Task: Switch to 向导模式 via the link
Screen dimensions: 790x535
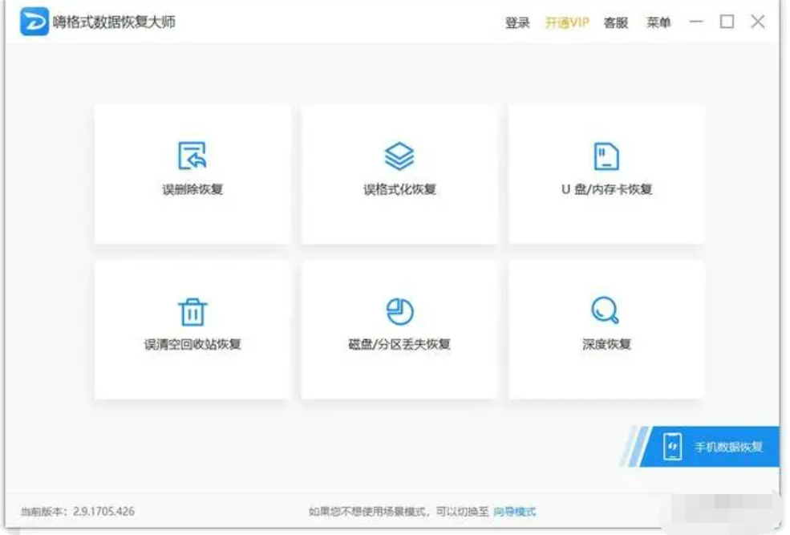Action: (514, 512)
